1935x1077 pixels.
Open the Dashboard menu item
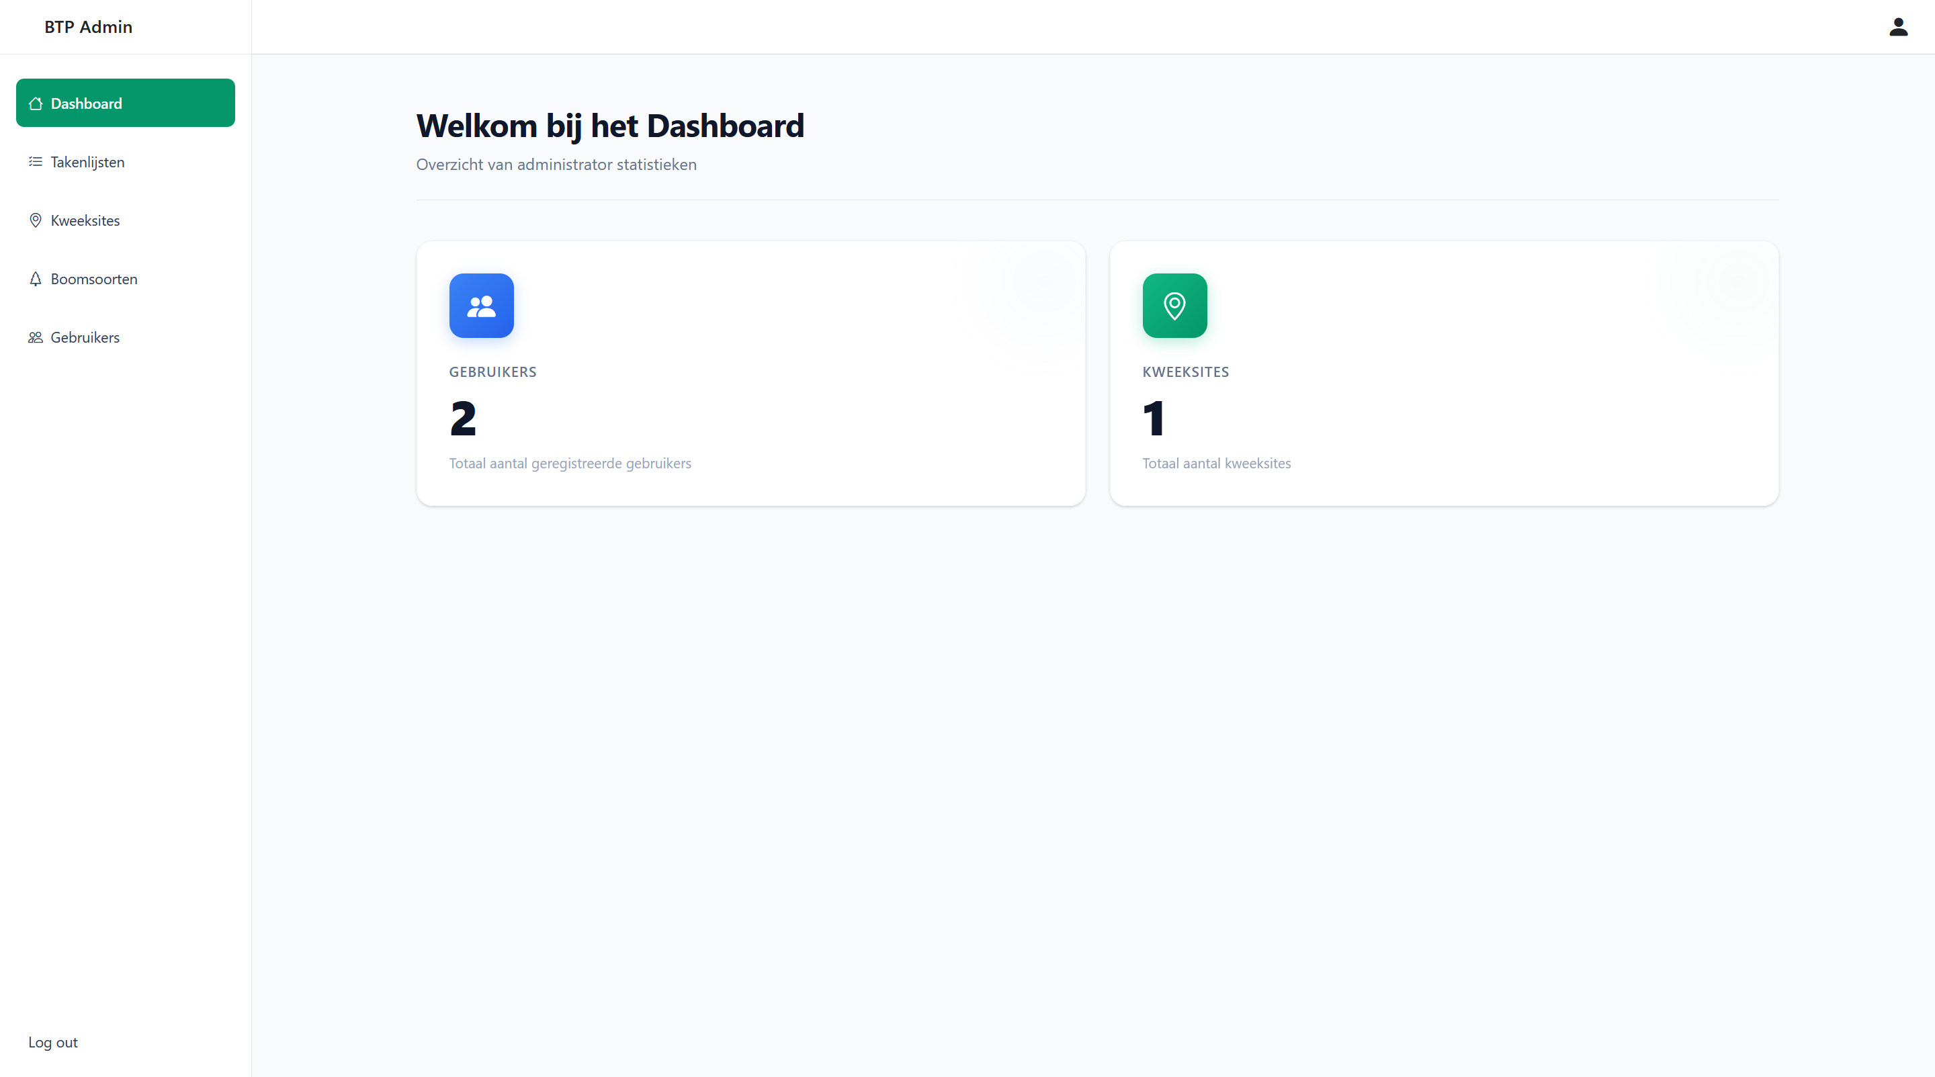click(x=126, y=103)
